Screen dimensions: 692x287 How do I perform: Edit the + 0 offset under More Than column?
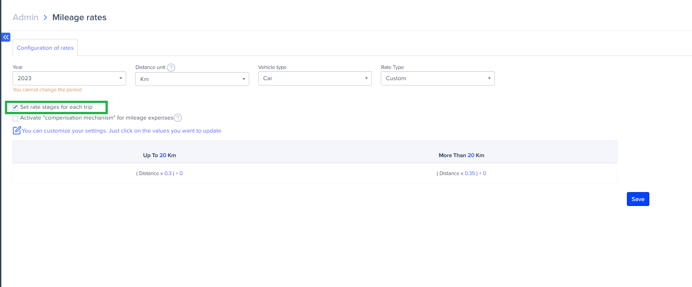click(x=484, y=173)
